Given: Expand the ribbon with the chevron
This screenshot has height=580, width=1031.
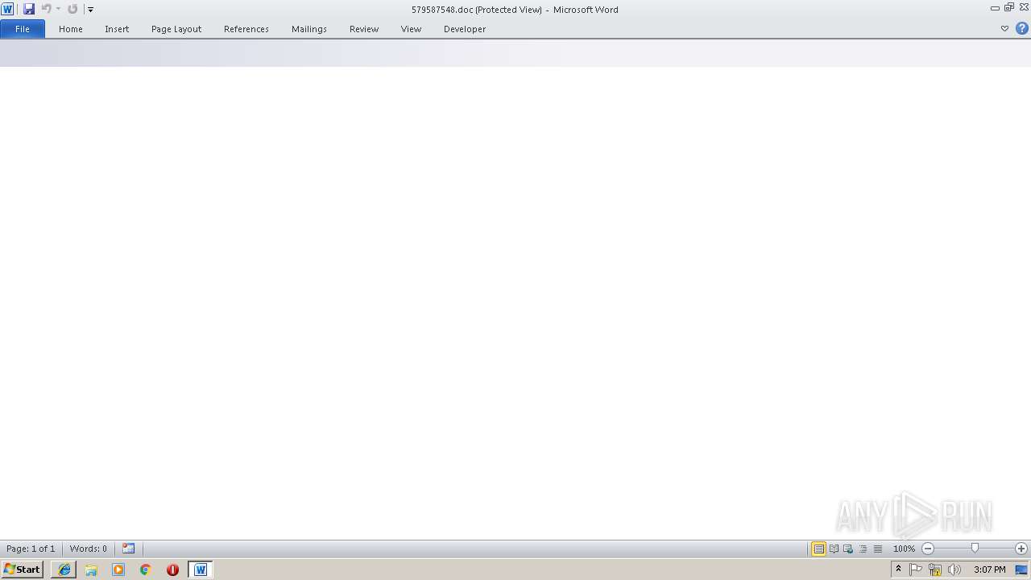Looking at the screenshot, I should (x=1004, y=29).
